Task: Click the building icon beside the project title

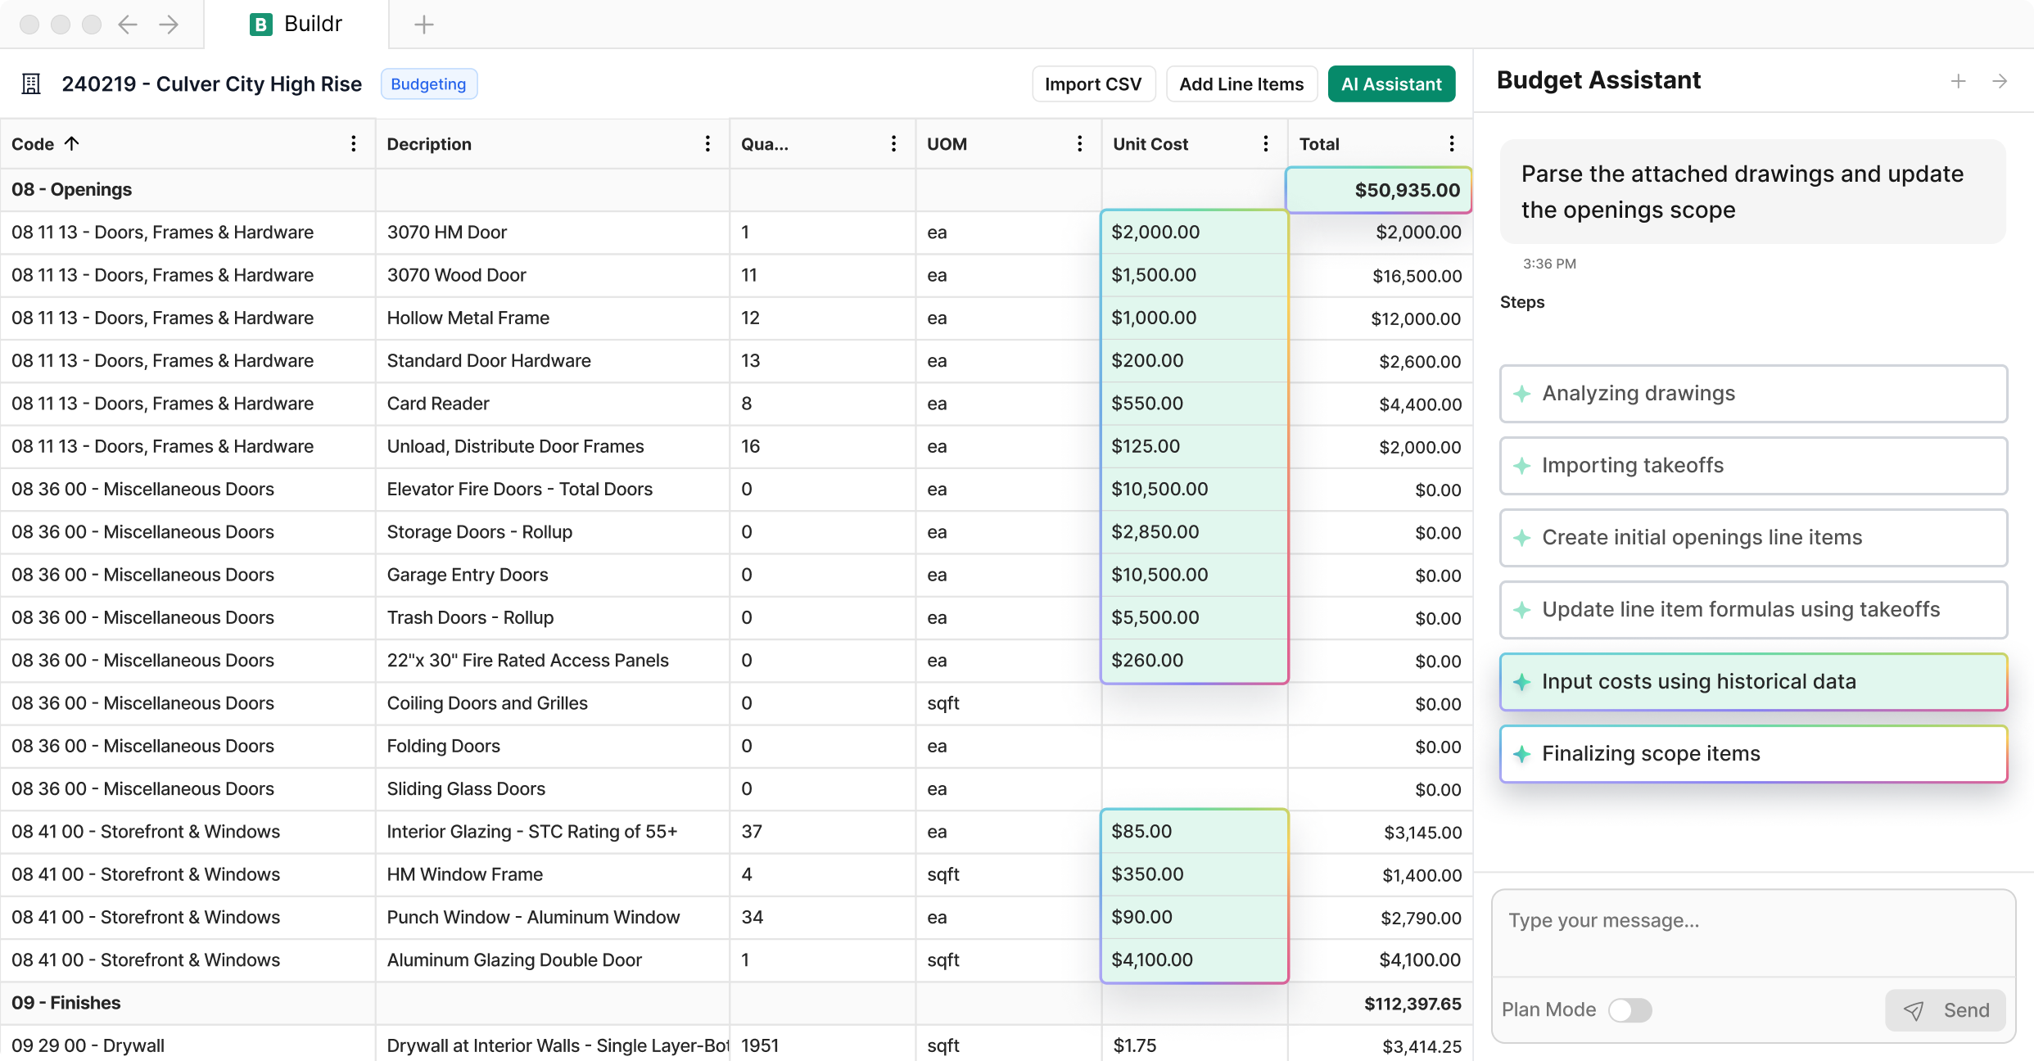Action: (30, 84)
